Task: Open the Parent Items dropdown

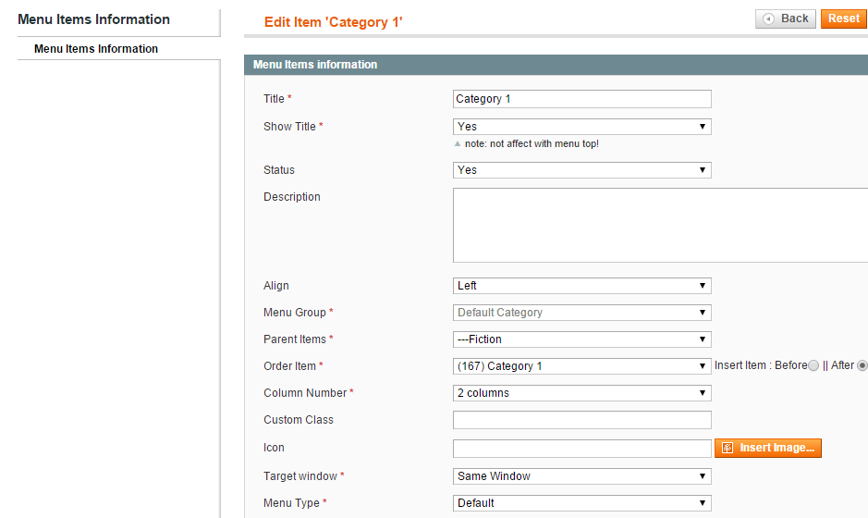Action: [581, 339]
